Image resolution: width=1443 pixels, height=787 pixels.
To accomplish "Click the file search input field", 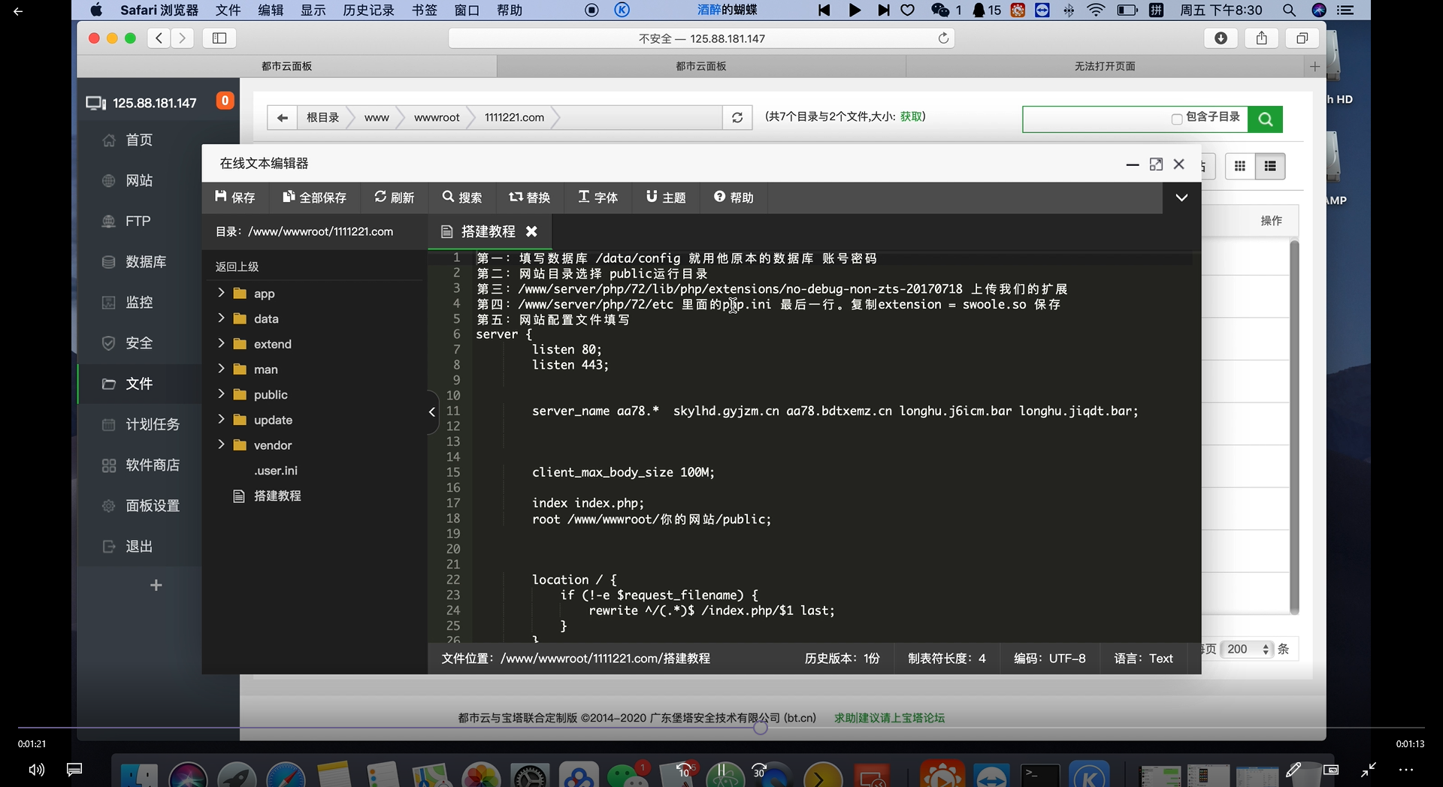I will pos(1094,119).
